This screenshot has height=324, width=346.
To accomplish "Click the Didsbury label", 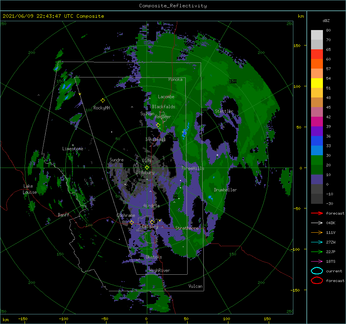I will (145, 173).
